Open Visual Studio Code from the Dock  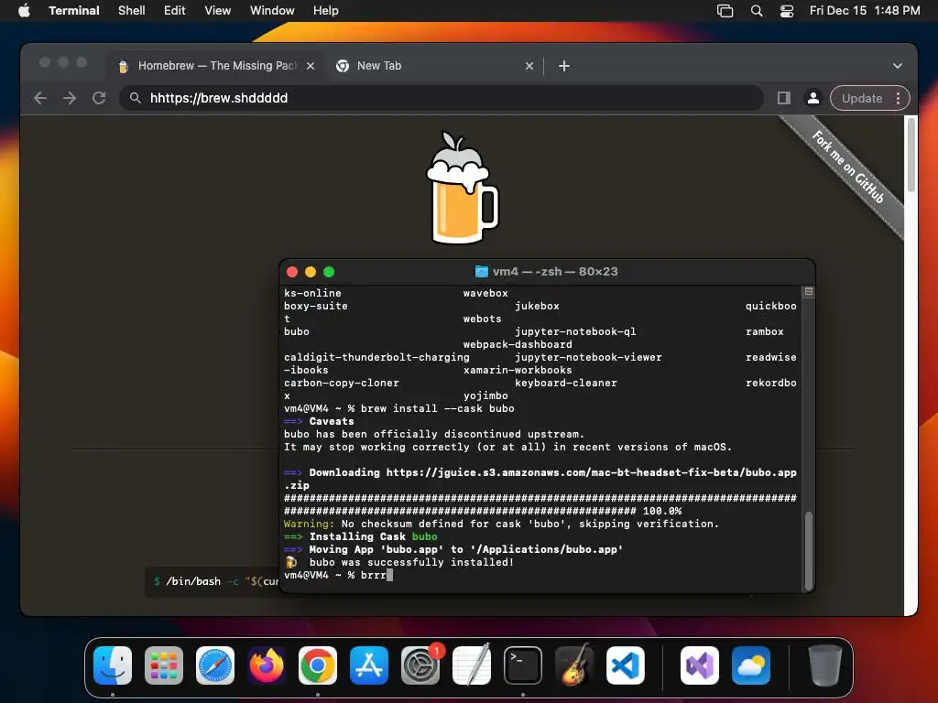click(625, 665)
